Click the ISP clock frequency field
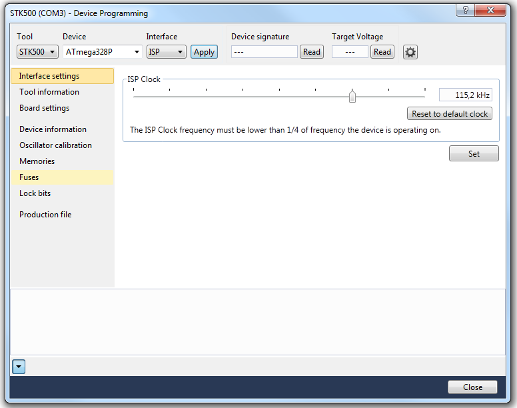The image size is (517, 408). click(x=465, y=95)
